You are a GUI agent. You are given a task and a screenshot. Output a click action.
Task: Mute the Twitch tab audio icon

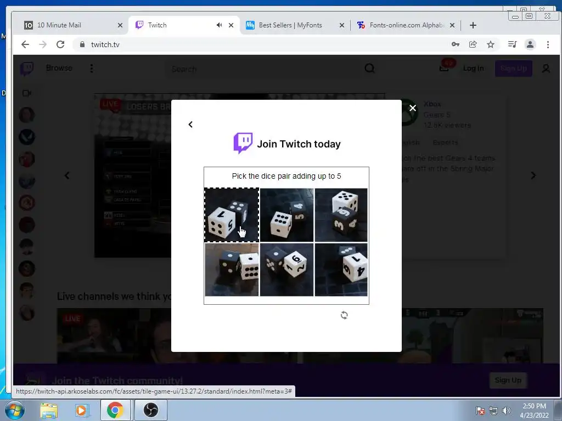[219, 25]
